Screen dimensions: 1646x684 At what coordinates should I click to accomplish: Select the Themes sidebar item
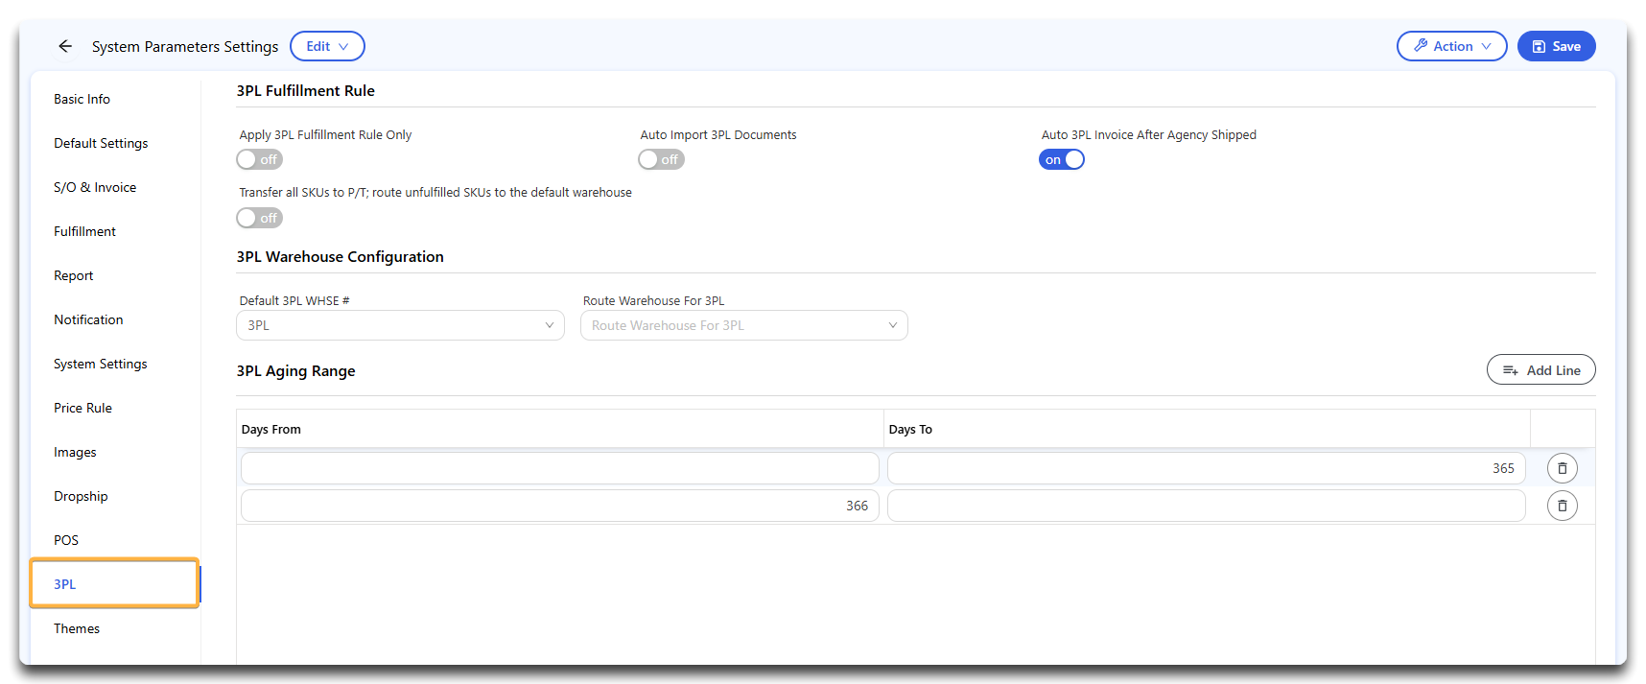click(x=77, y=628)
